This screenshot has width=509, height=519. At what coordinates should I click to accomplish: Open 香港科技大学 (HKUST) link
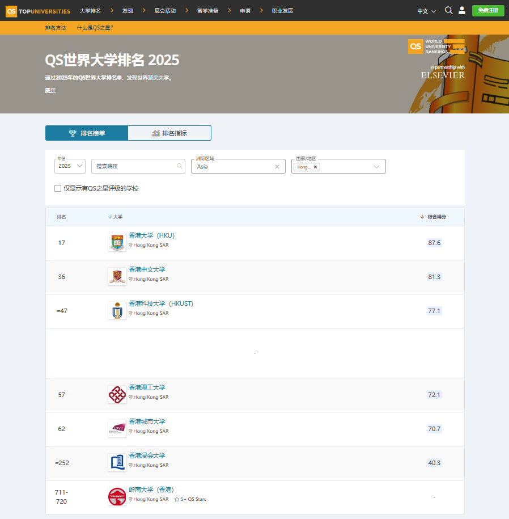pyautogui.click(x=161, y=303)
